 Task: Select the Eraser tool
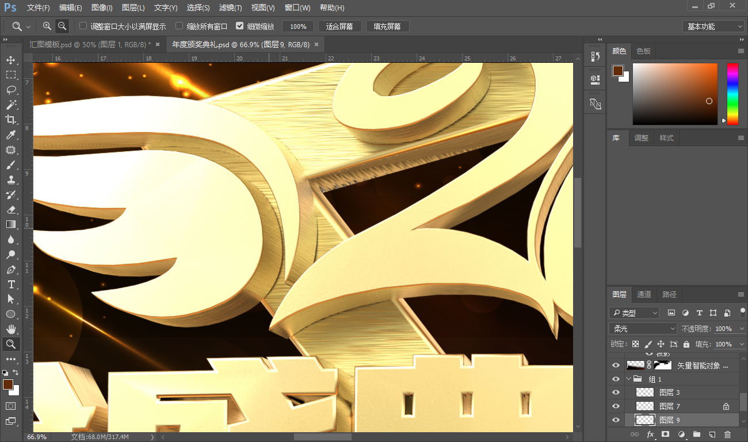11,209
